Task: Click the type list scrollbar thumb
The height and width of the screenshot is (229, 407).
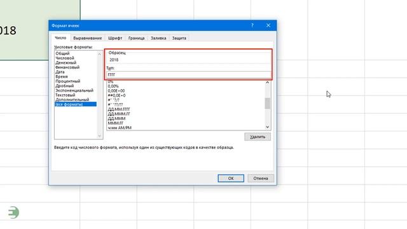Action: pyautogui.click(x=267, y=103)
